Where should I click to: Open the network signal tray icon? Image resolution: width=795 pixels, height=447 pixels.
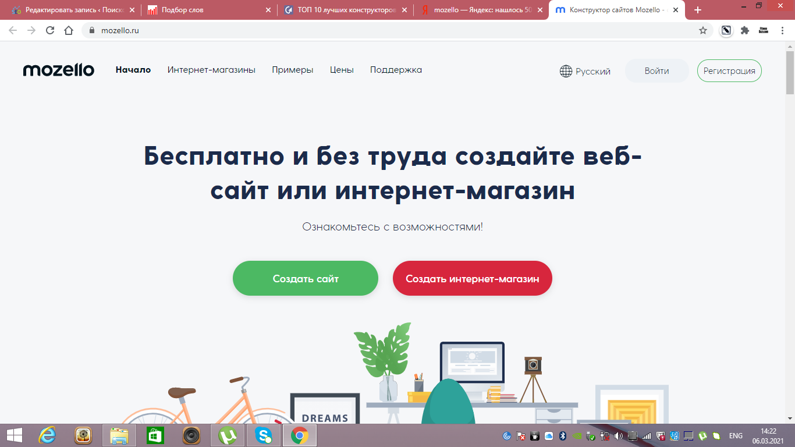click(647, 436)
